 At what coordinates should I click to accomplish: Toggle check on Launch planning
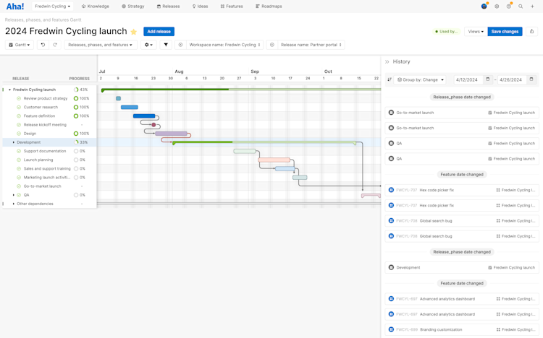click(19, 160)
